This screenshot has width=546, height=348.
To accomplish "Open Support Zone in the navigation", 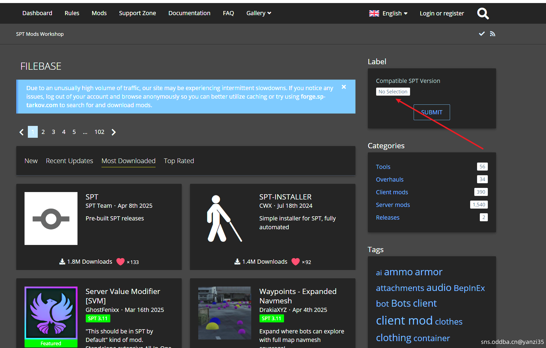I will [138, 13].
